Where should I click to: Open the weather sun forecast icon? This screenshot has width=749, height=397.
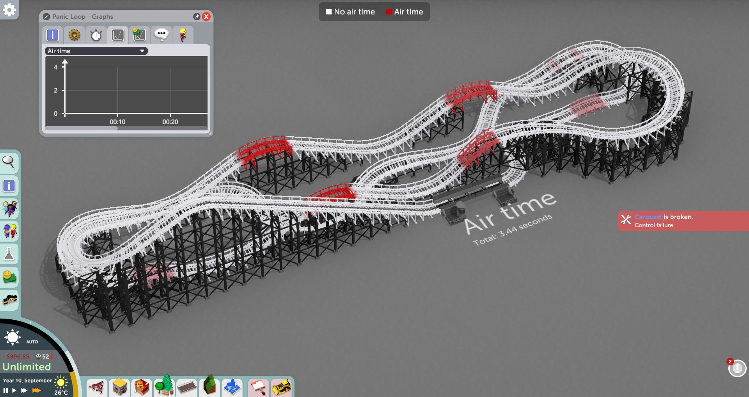(x=61, y=382)
